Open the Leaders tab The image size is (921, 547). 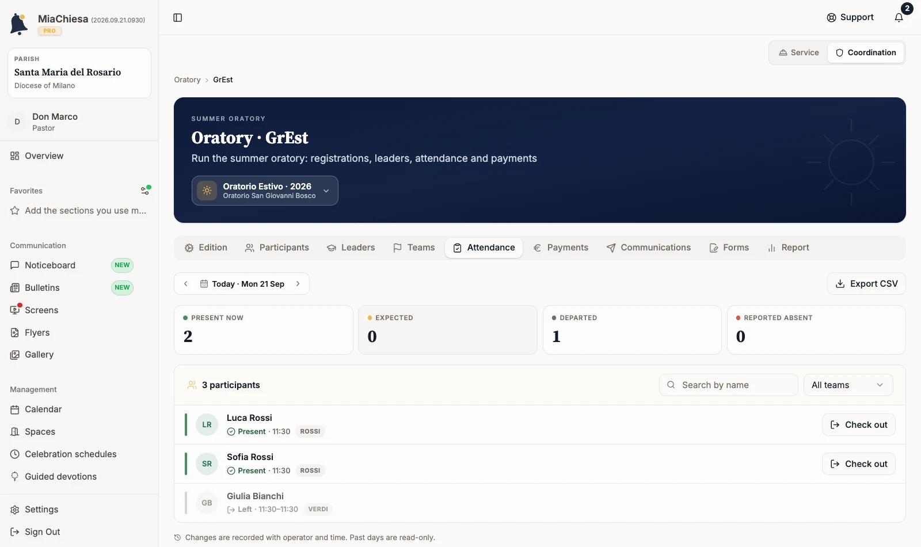pos(351,248)
